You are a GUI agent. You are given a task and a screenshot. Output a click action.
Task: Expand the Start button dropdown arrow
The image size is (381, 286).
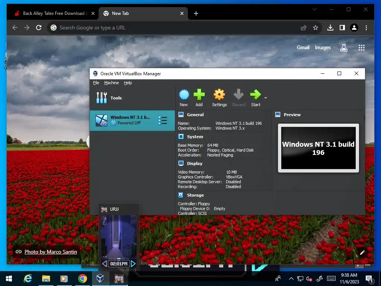click(266, 98)
